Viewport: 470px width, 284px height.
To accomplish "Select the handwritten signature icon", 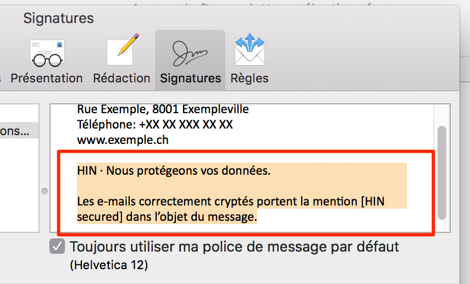I will pyautogui.click(x=190, y=53).
